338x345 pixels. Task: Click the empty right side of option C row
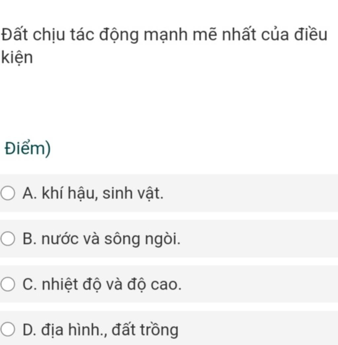tap(260, 284)
